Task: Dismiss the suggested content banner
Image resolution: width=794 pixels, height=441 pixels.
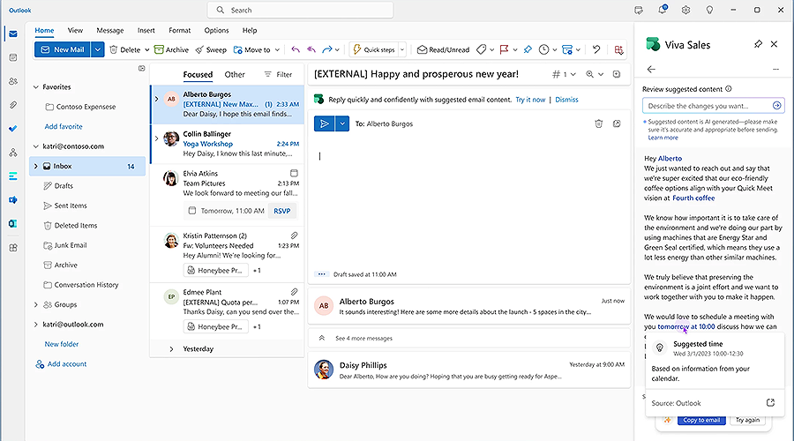Action: point(566,100)
